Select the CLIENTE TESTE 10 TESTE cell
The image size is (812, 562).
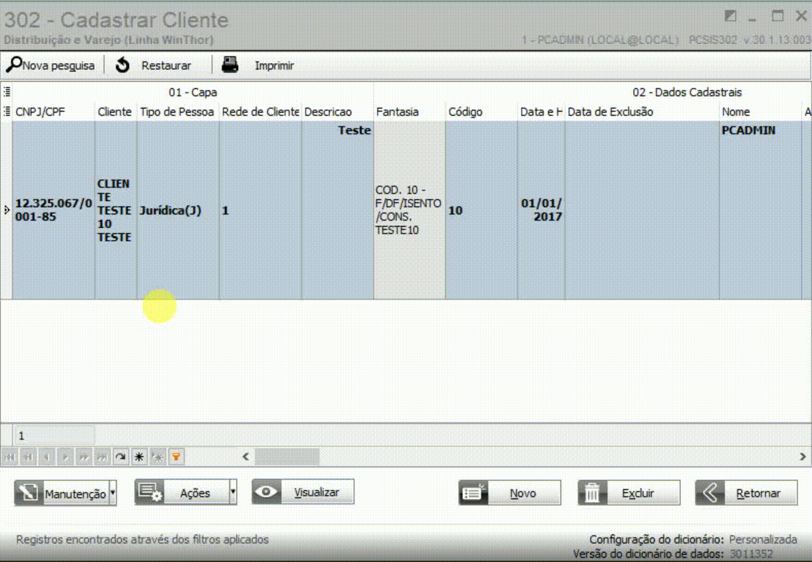coord(115,210)
